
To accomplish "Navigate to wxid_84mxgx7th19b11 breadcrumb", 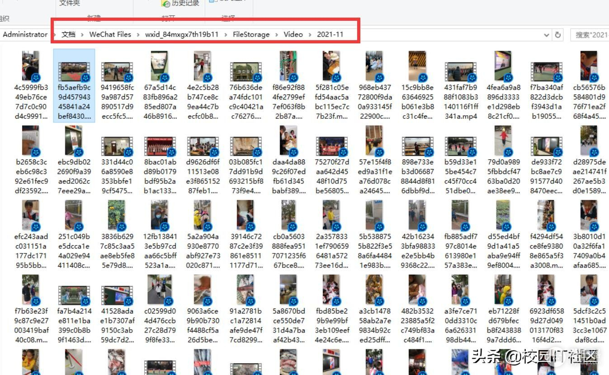I will tap(182, 34).
